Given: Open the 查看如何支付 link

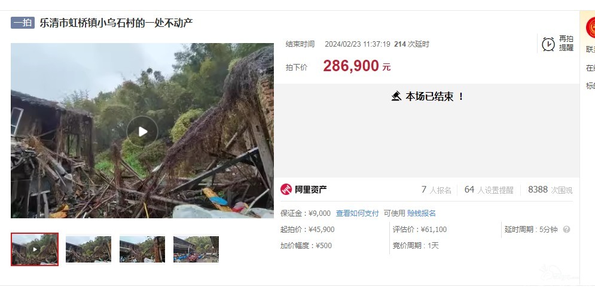Looking at the screenshot, I should coord(357,213).
